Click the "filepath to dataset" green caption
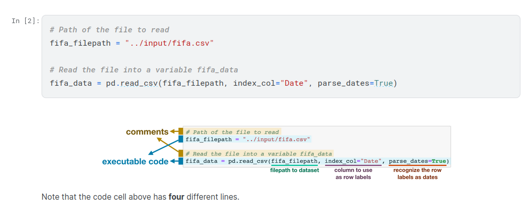 point(295,170)
